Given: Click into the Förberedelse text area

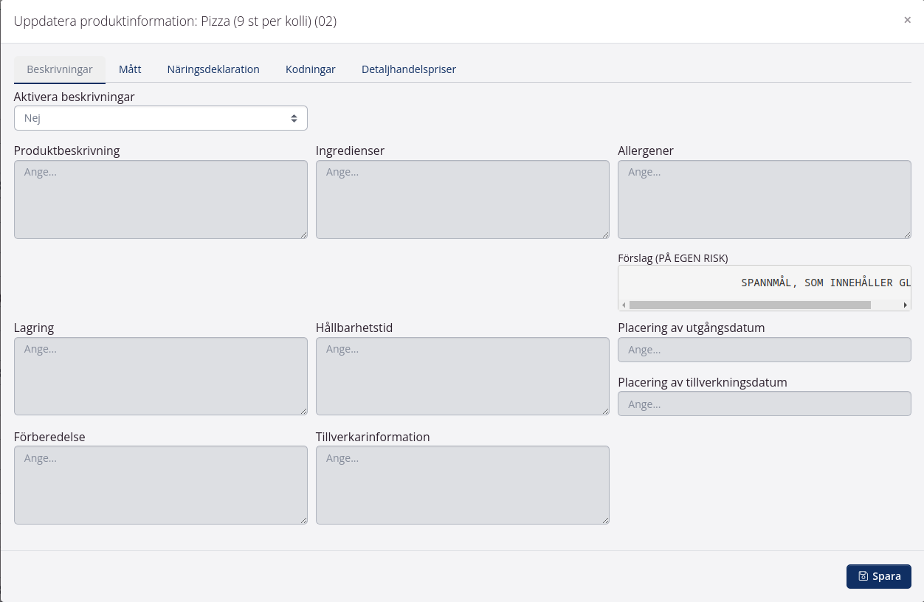Looking at the screenshot, I should [160, 485].
